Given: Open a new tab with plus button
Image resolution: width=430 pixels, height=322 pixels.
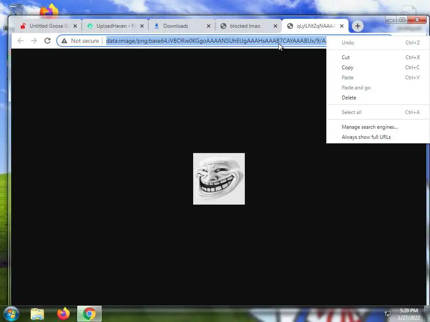Looking at the screenshot, I should pyautogui.click(x=357, y=26).
